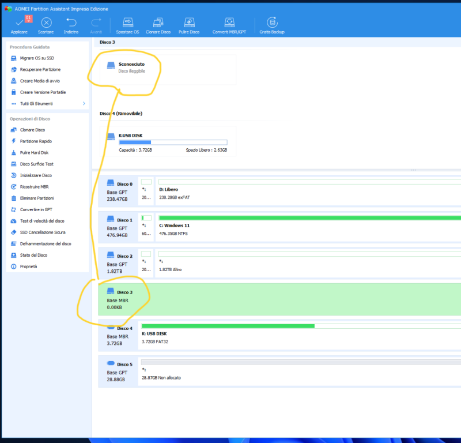Select C: Windows 11 NTFS partition
This screenshot has height=443, width=461.
click(x=308, y=227)
